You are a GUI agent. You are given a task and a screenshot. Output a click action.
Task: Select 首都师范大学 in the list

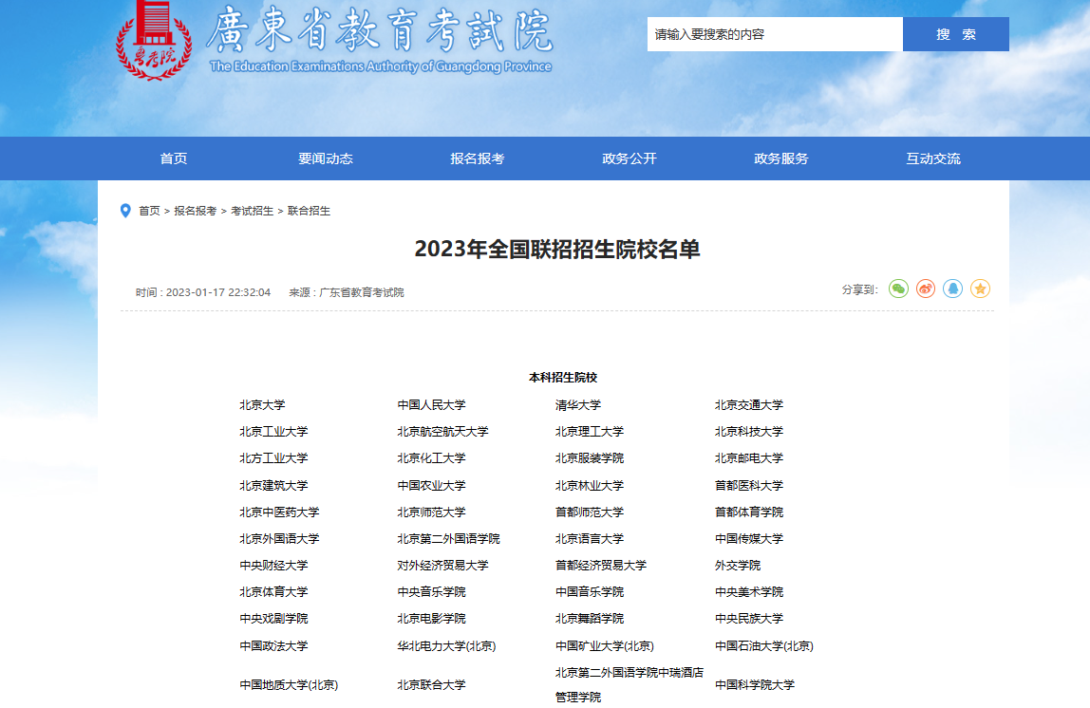coord(590,512)
